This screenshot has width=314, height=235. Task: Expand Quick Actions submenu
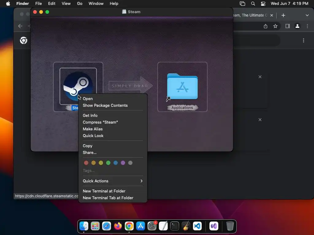(113, 181)
